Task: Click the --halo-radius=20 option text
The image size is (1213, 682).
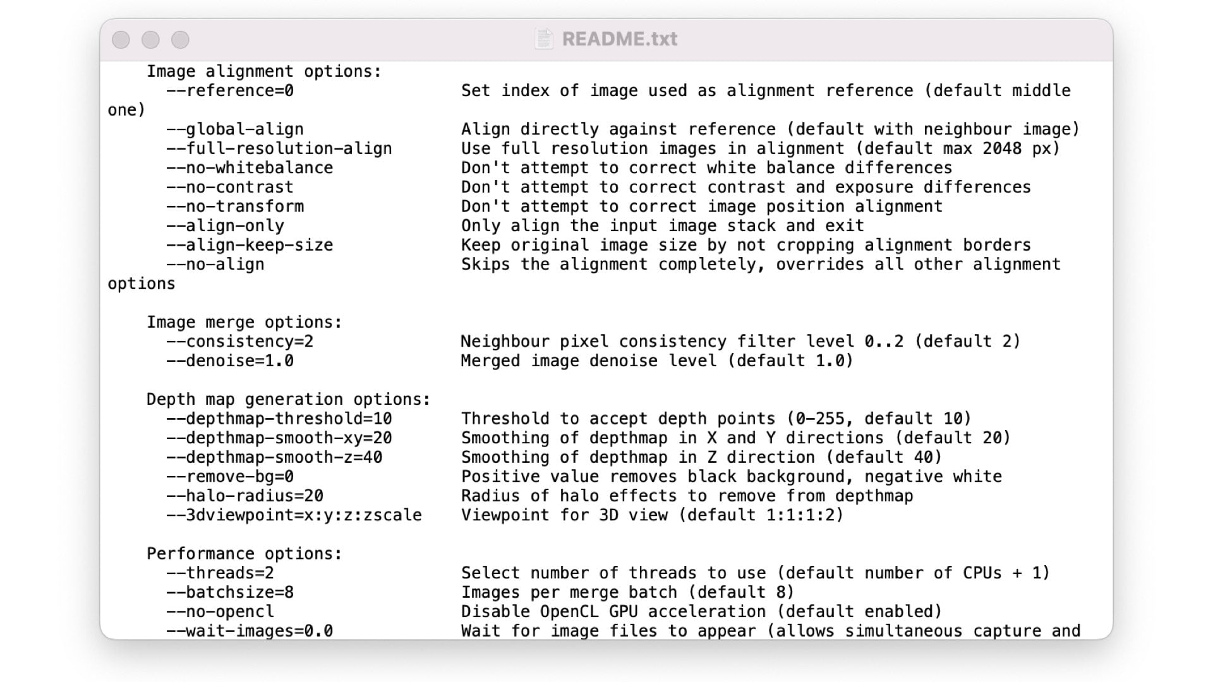Action: pos(245,496)
